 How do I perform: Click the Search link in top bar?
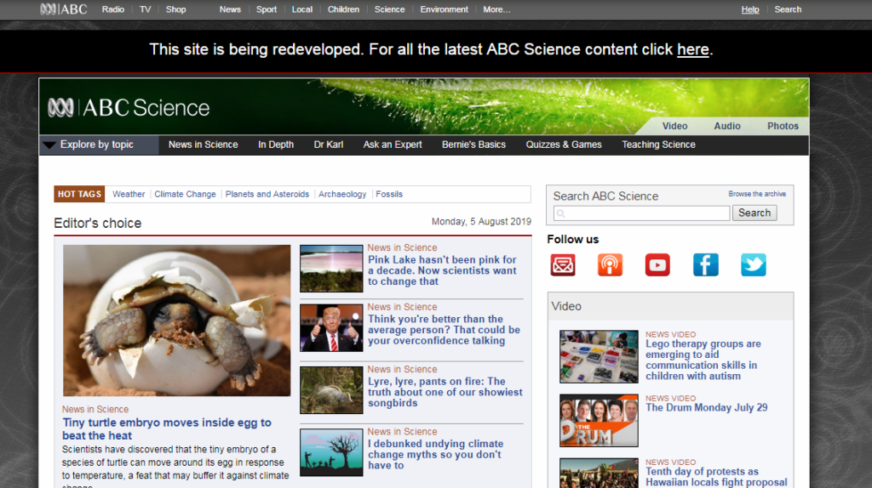coord(788,9)
